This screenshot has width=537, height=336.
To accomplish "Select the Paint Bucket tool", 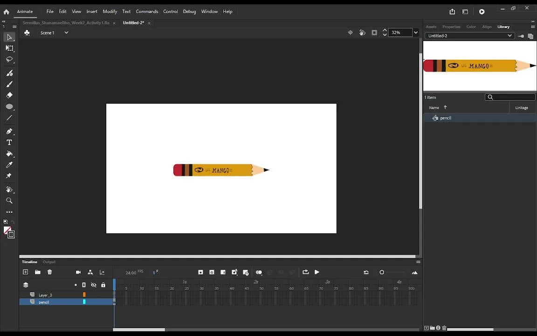I will tap(9, 154).
